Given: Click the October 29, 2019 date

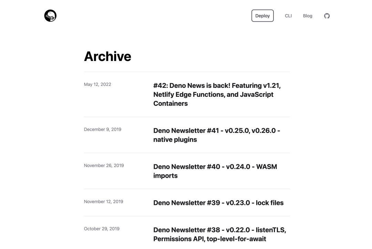Looking at the screenshot, I should point(102,229).
